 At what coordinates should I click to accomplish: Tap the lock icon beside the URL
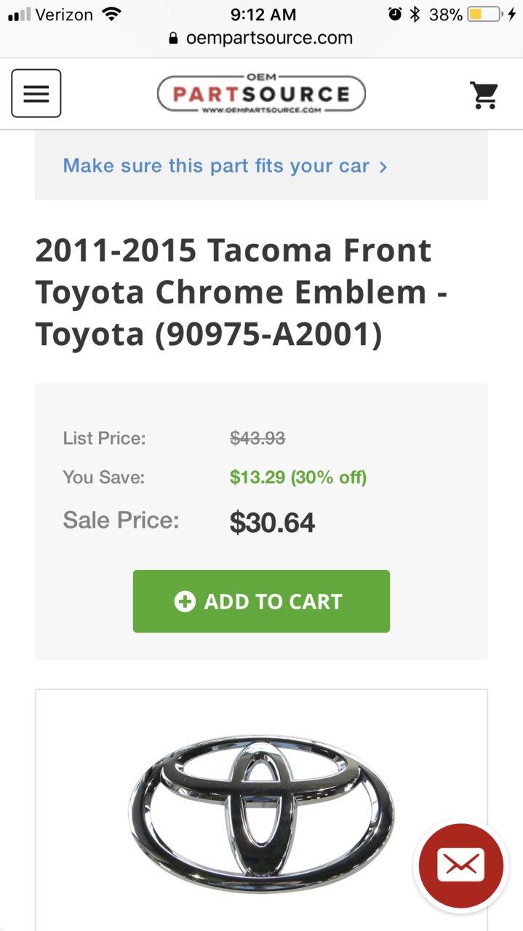pos(173,38)
